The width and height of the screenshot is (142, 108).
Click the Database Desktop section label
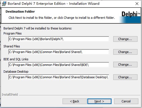point(16,72)
